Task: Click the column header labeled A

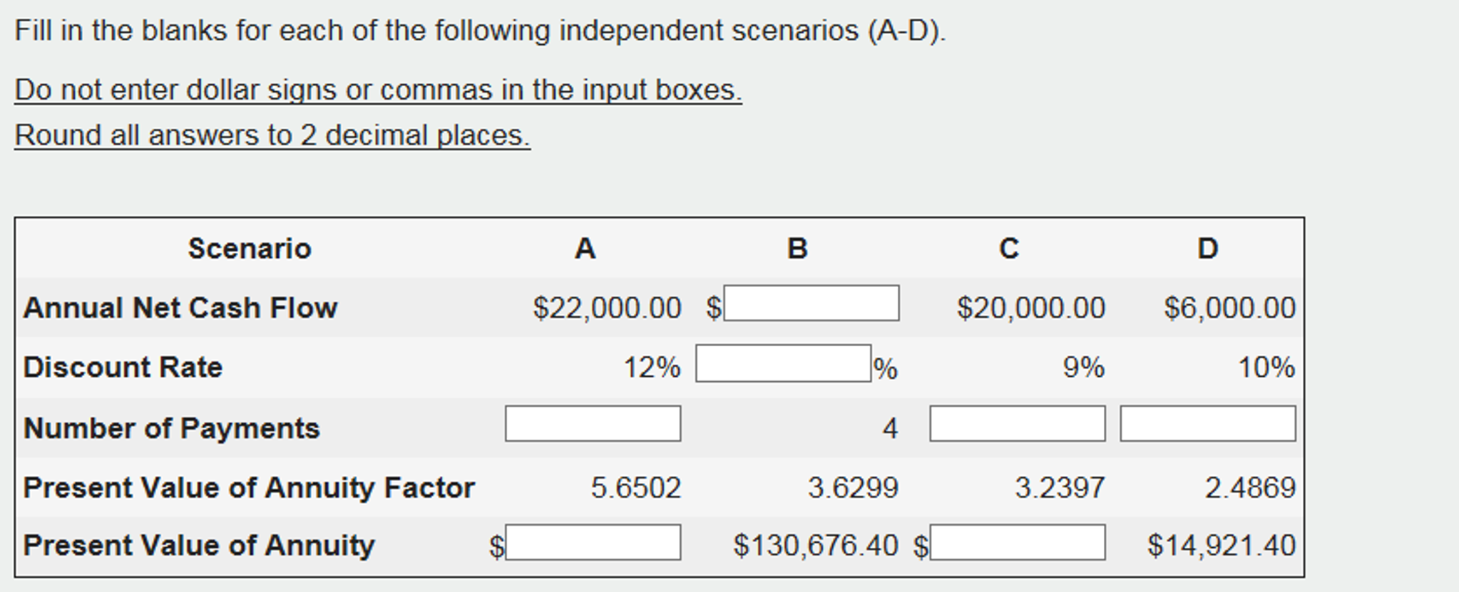Action: 584,248
